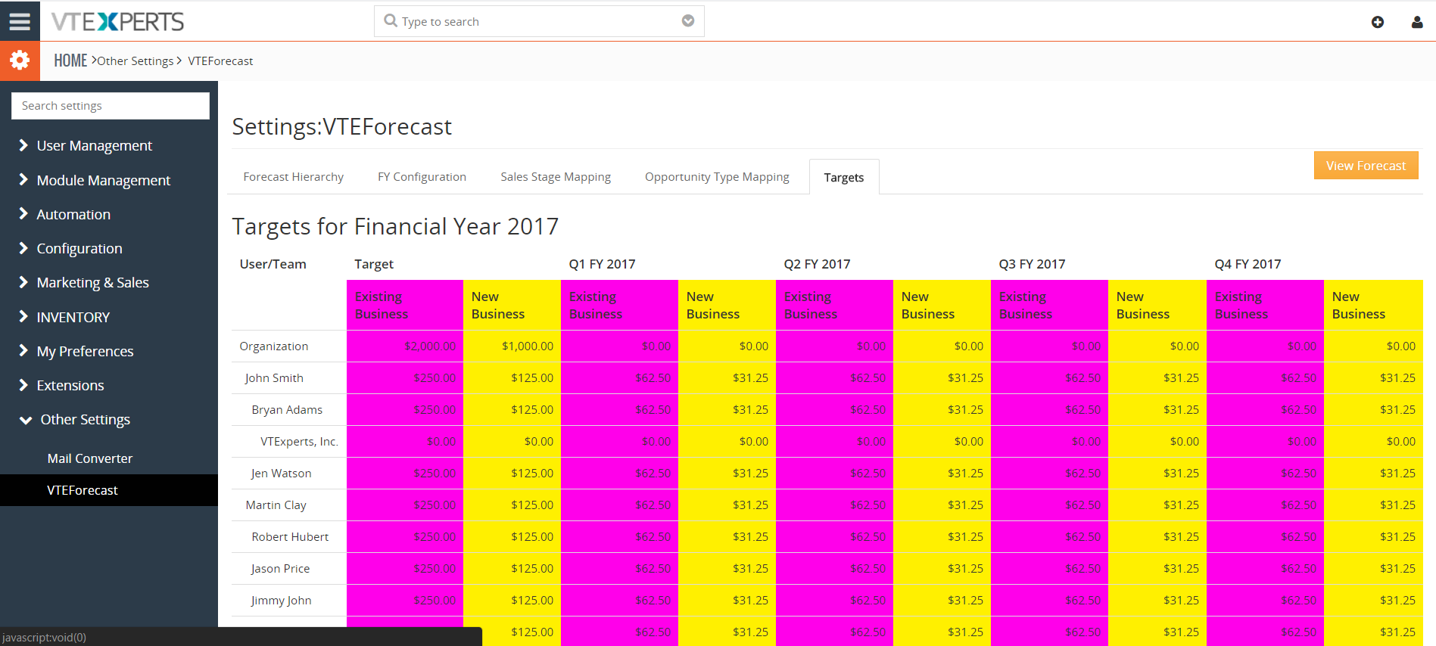This screenshot has height=646, width=1436.
Task: Click the search magnifier icon
Action: [391, 20]
